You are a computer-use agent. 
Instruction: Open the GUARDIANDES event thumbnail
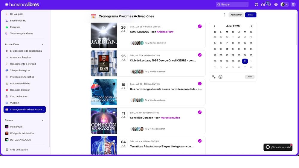(104, 35)
